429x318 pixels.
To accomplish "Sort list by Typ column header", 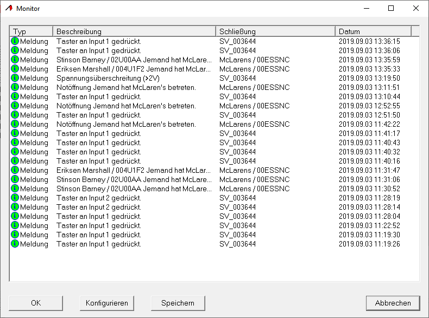I will pos(31,31).
